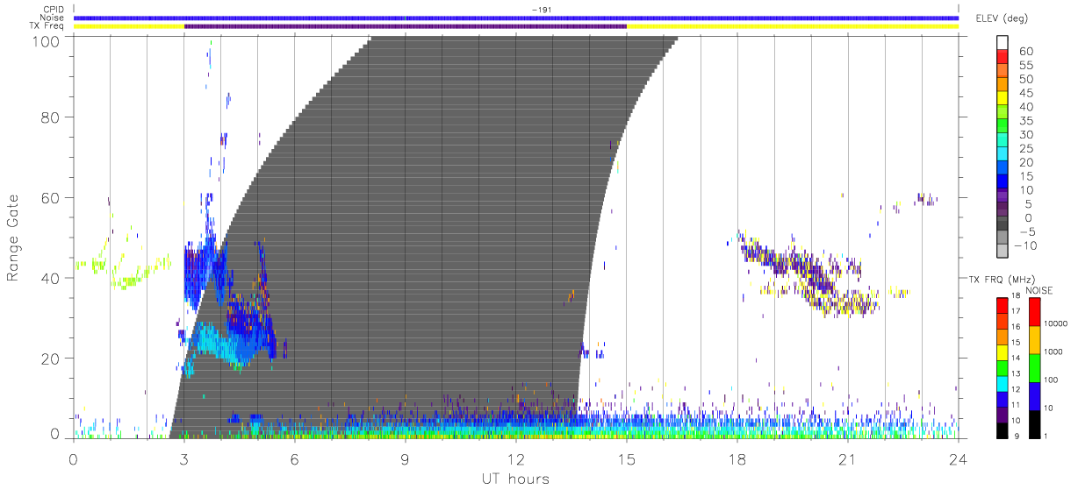Click the 12 label on TX FRQ colorbar

click(x=1016, y=389)
